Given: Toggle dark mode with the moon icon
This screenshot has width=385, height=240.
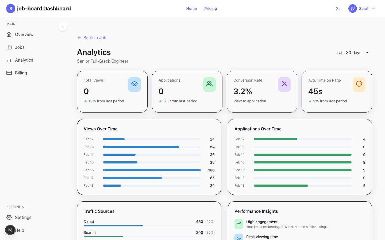Looking at the screenshot, I should pyautogui.click(x=337, y=9).
